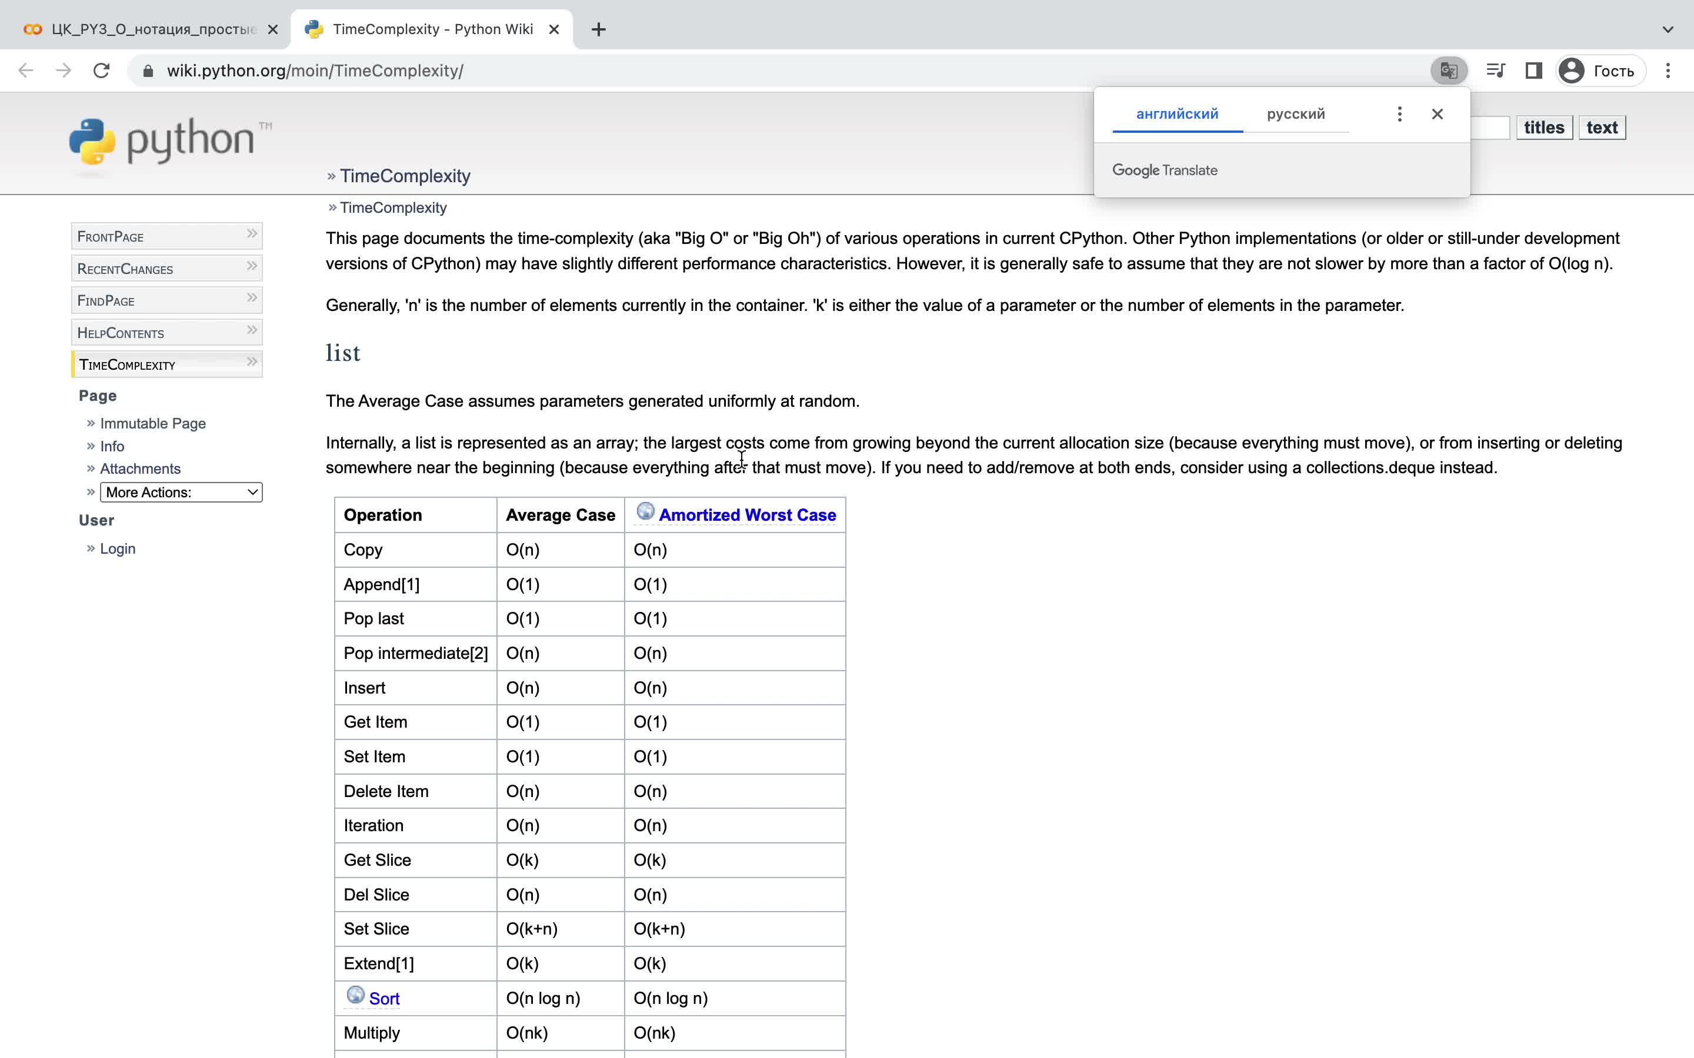Open translate popup options (three dots)
Image resolution: width=1694 pixels, height=1058 pixels.
coord(1399,114)
